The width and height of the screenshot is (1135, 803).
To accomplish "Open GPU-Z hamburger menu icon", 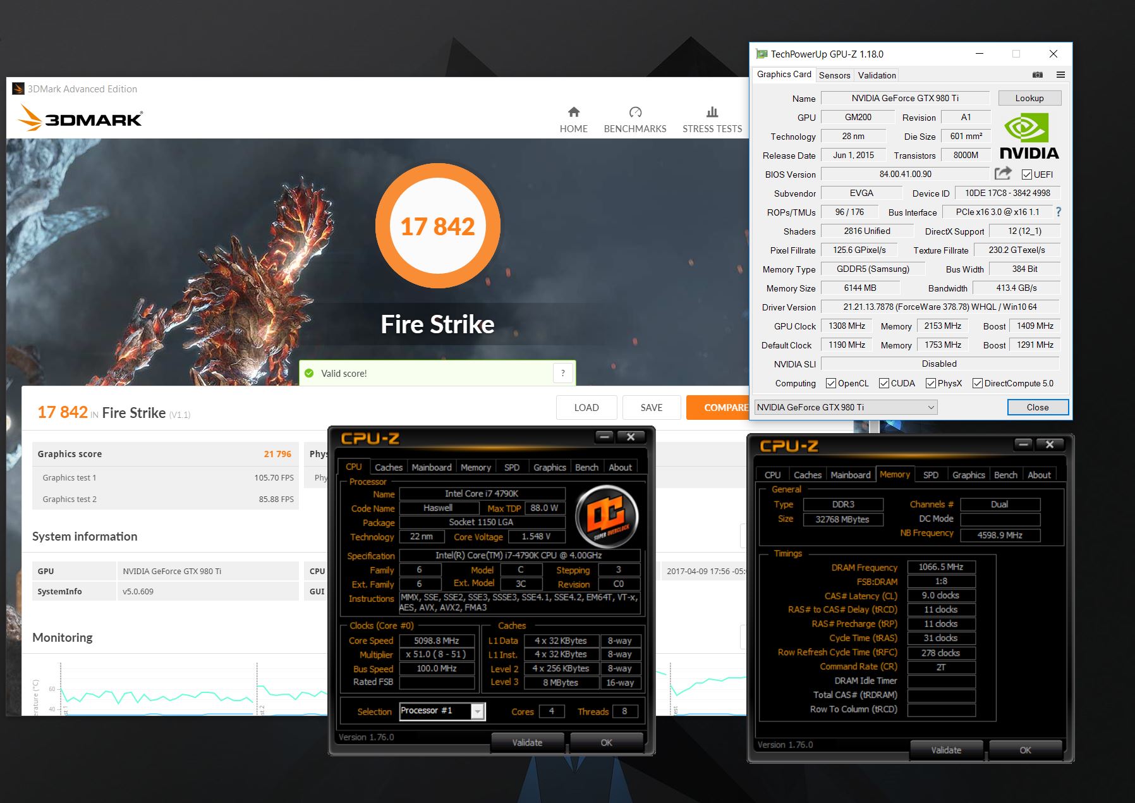I will [1060, 75].
